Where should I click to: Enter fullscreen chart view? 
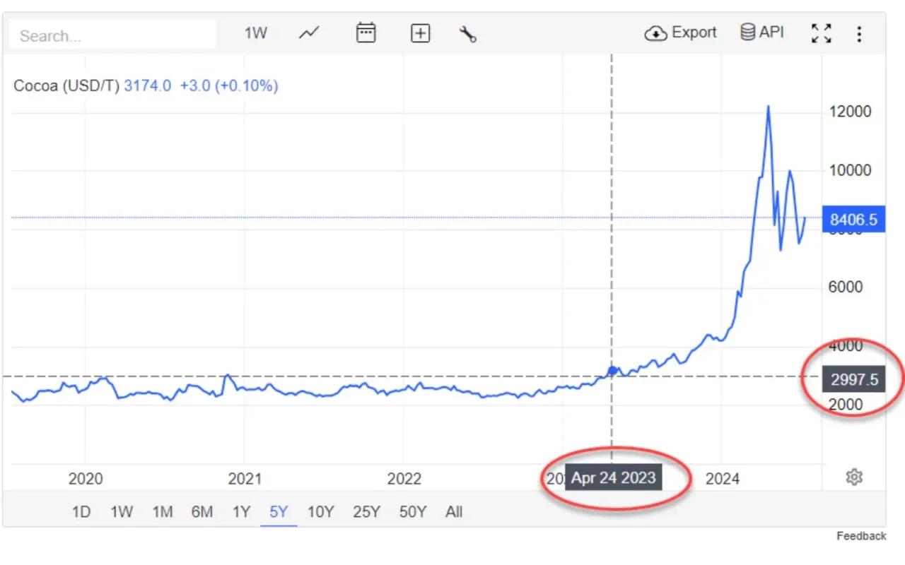(821, 32)
